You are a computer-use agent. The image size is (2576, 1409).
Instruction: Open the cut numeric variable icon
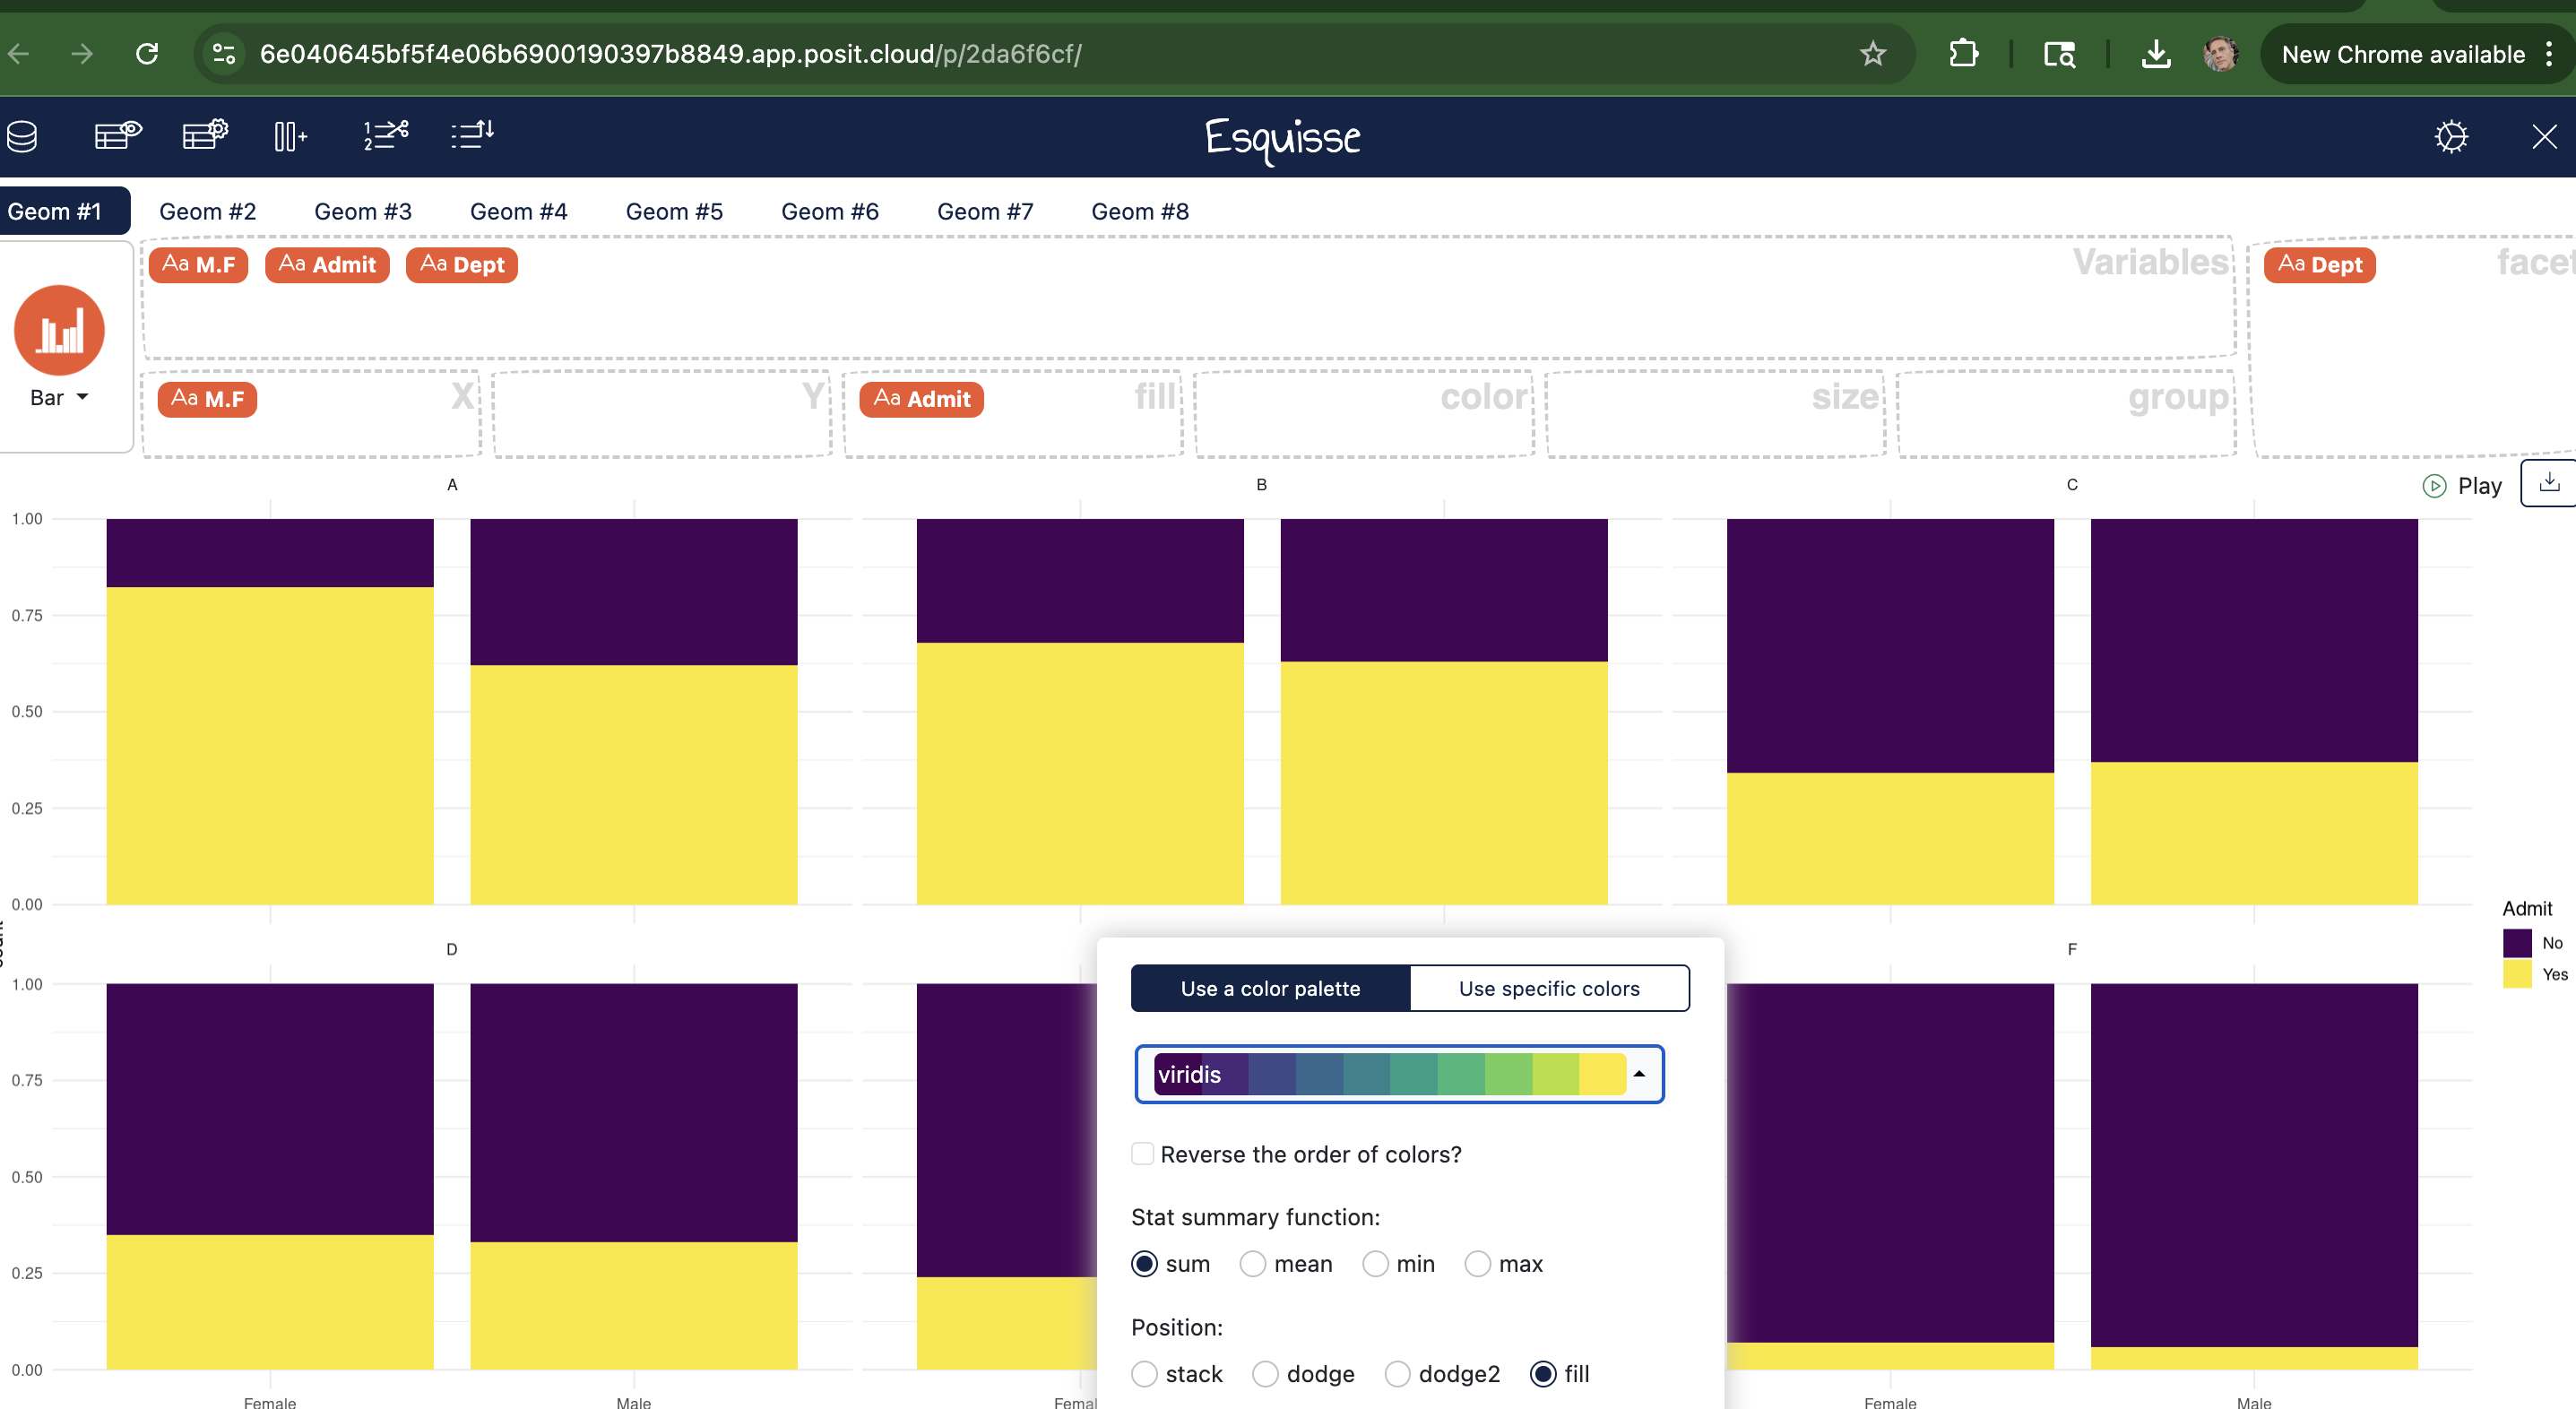pos(385,135)
